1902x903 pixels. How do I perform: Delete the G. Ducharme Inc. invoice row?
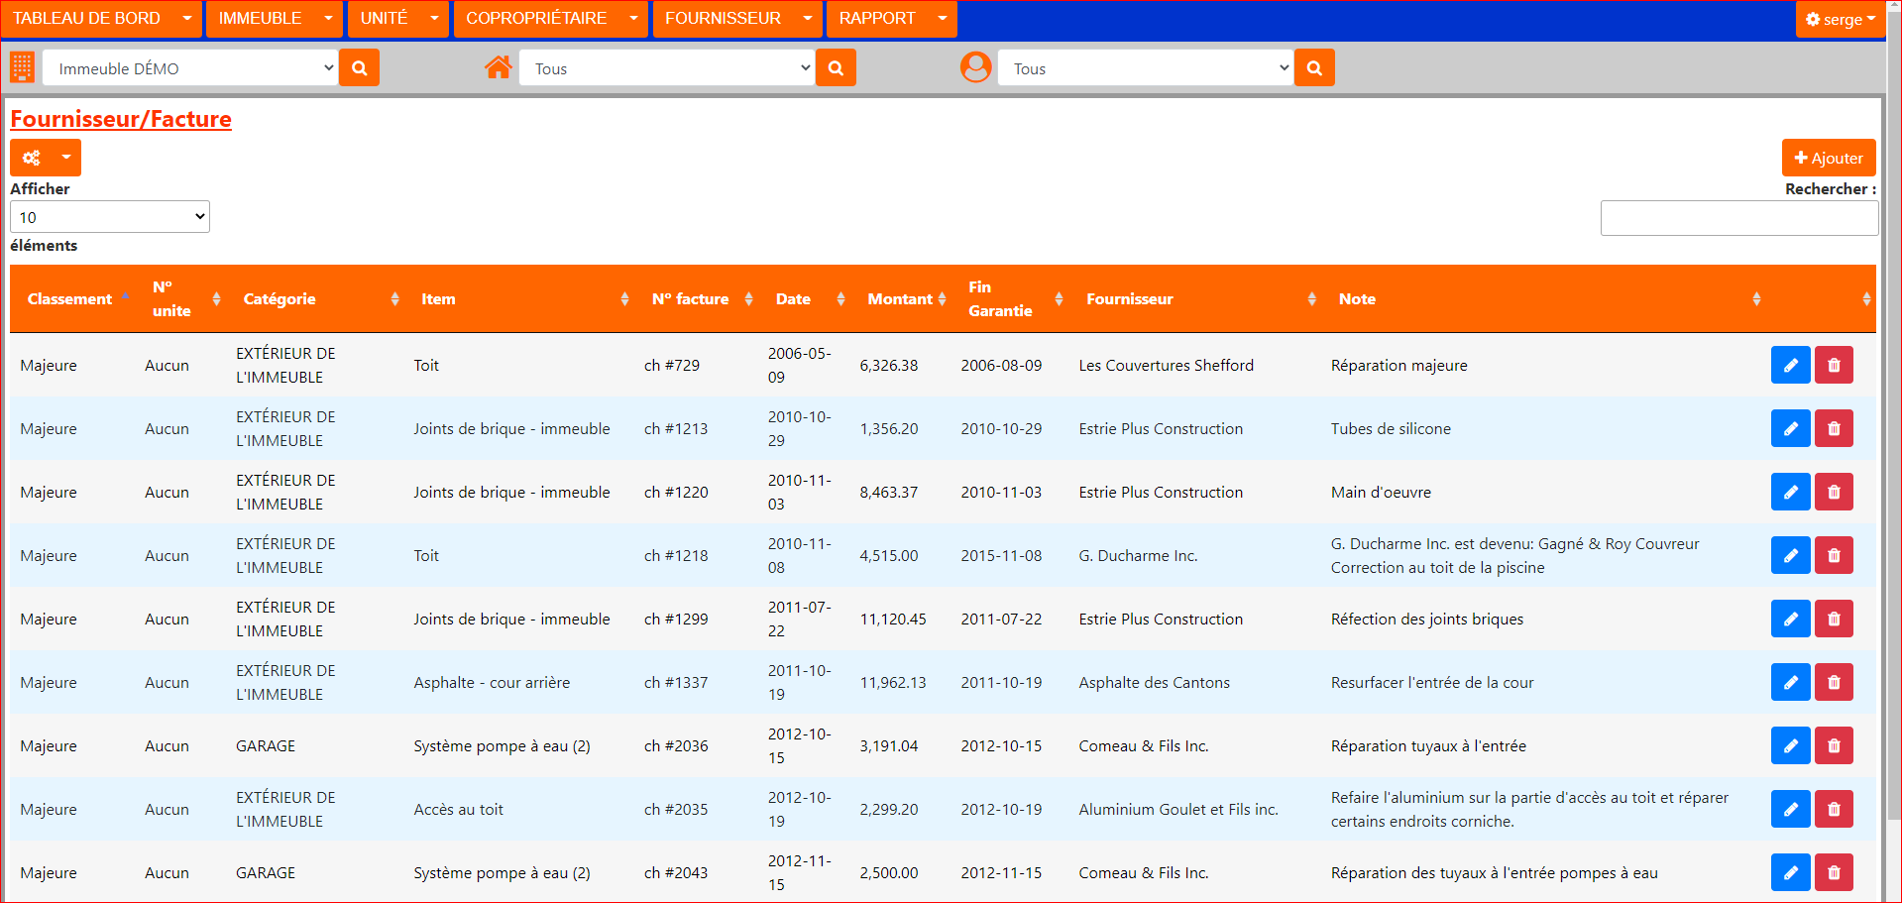[x=1833, y=556]
